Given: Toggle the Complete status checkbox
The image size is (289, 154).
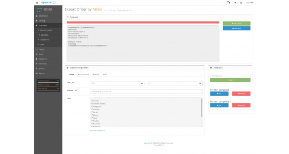Looking at the screenshot, I should click(92, 109).
